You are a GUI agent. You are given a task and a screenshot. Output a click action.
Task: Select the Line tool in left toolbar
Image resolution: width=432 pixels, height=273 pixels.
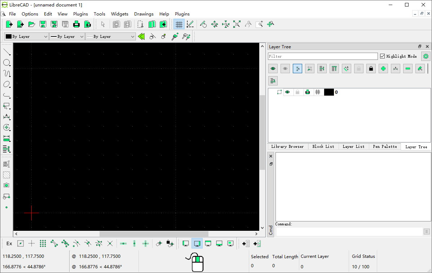(x=6, y=52)
